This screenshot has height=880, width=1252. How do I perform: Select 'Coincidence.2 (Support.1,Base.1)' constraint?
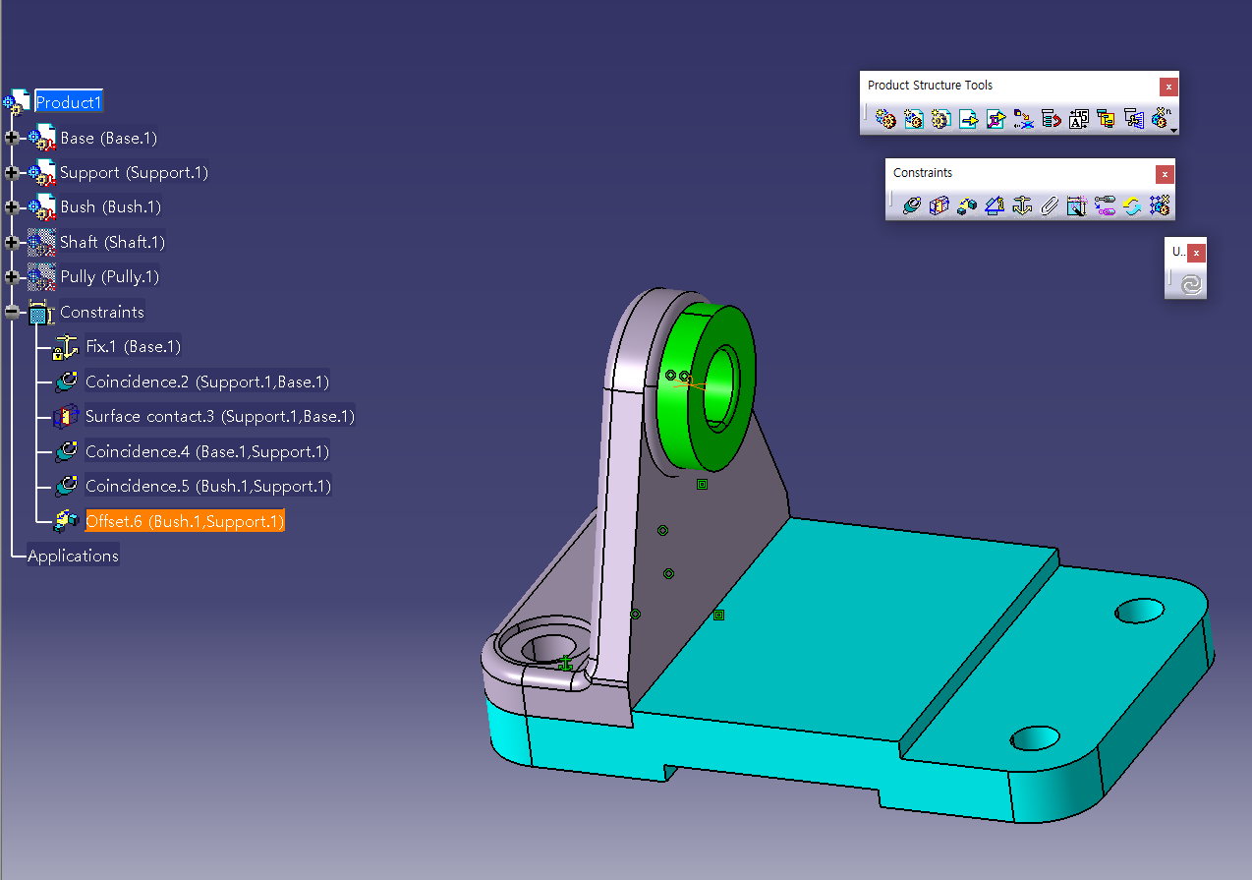pos(207,381)
